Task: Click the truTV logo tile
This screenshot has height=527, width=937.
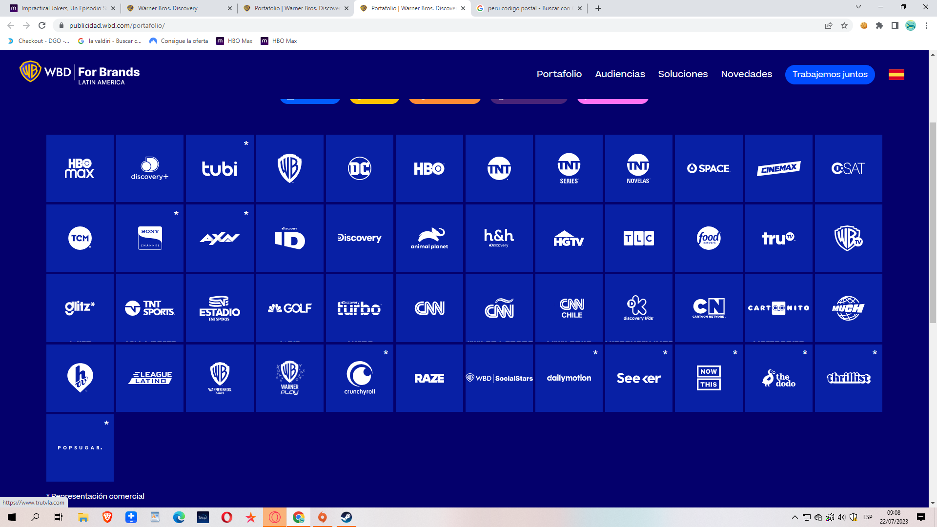Action: pyautogui.click(x=779, y=238)
